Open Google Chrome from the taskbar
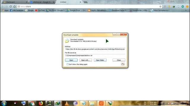 point(32,103)
